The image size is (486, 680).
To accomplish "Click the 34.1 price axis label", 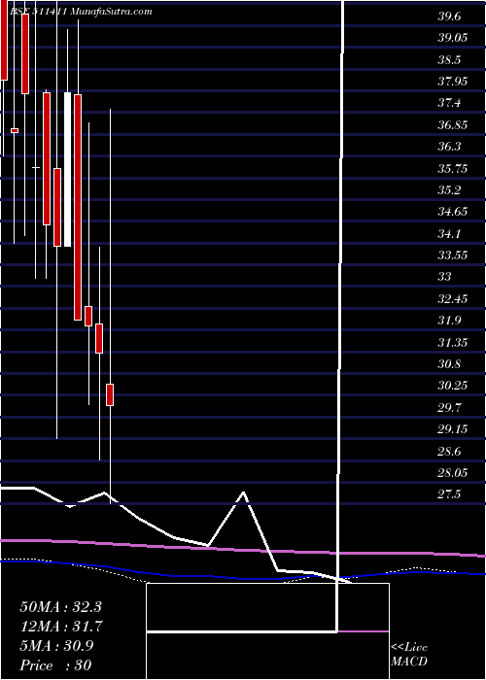I will pyautogui.click(x=449, y=234).
